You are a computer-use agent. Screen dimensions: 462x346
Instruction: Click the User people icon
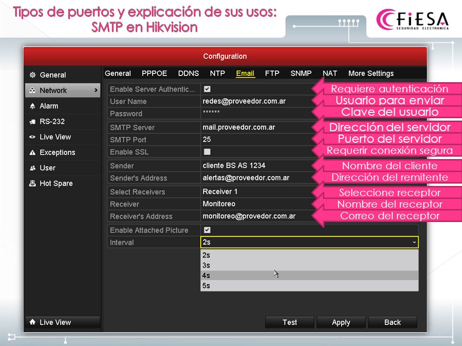32,168
